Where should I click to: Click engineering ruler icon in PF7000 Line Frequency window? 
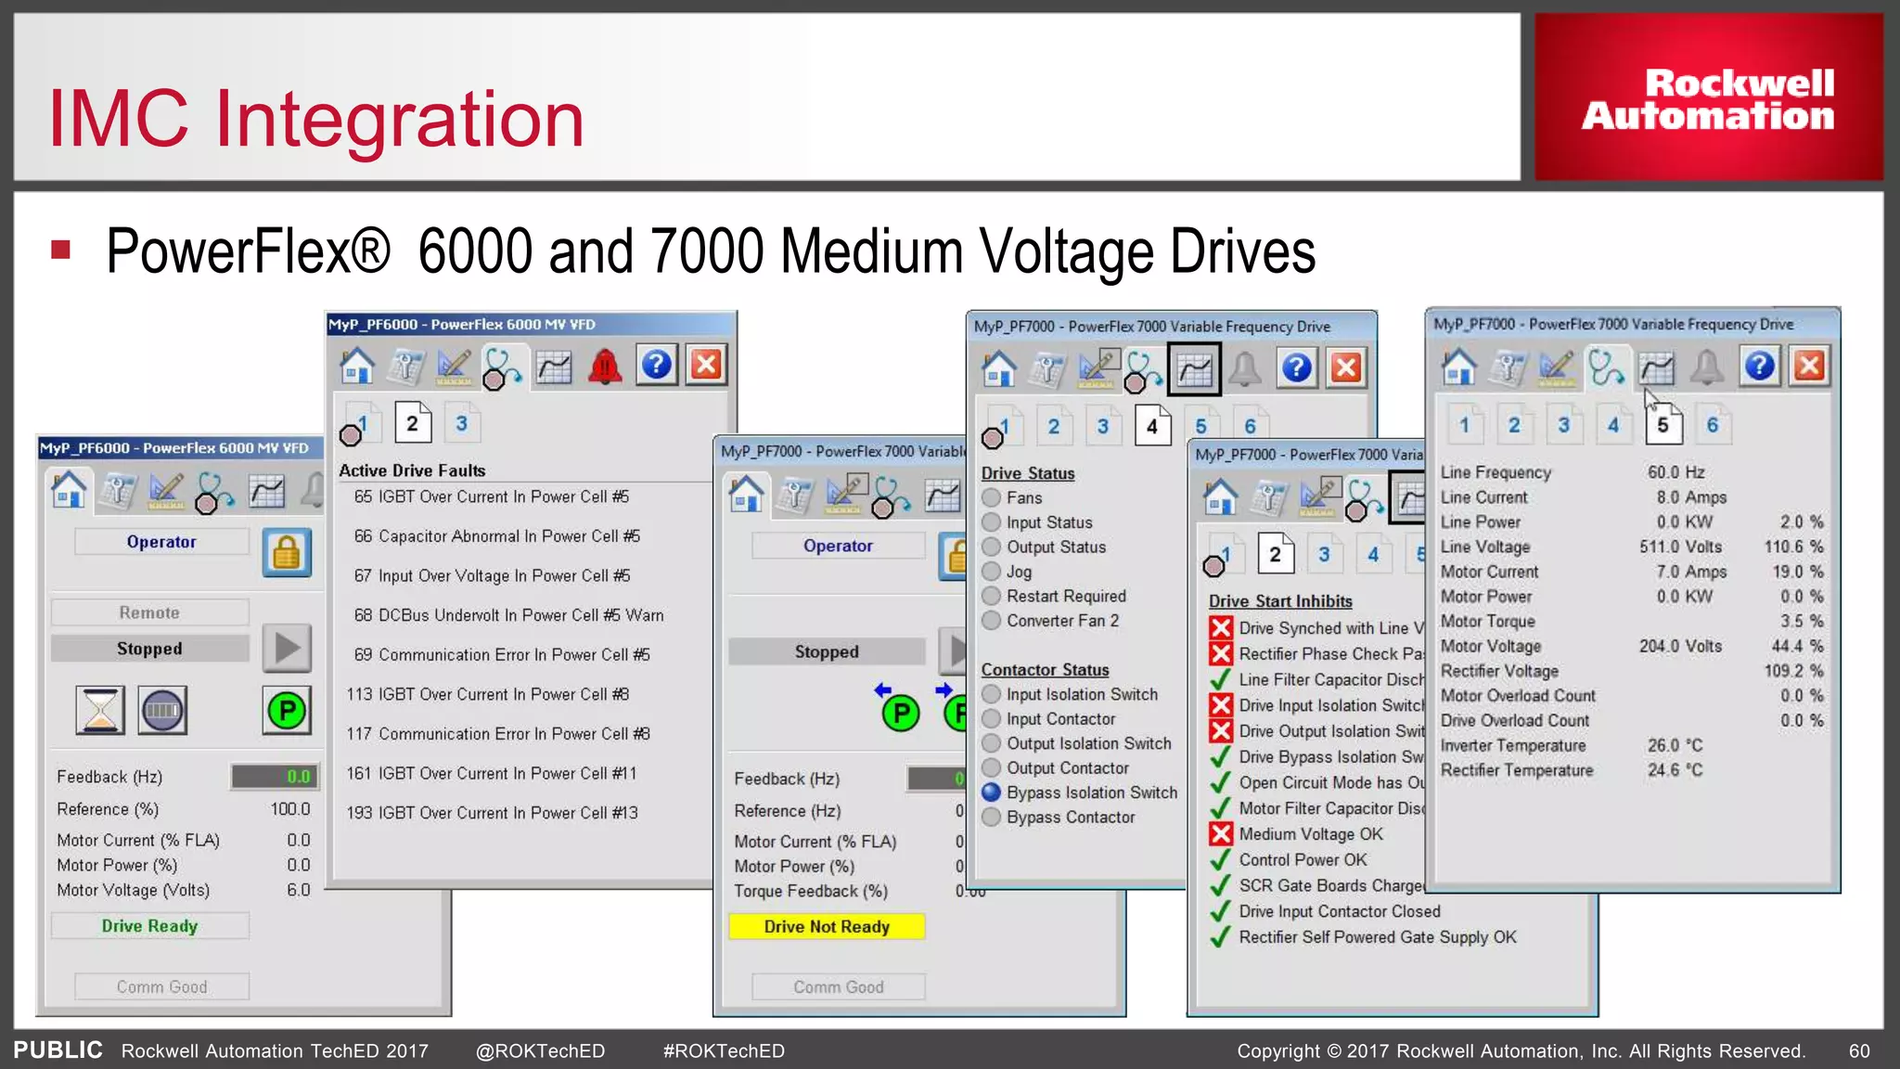1557,367
